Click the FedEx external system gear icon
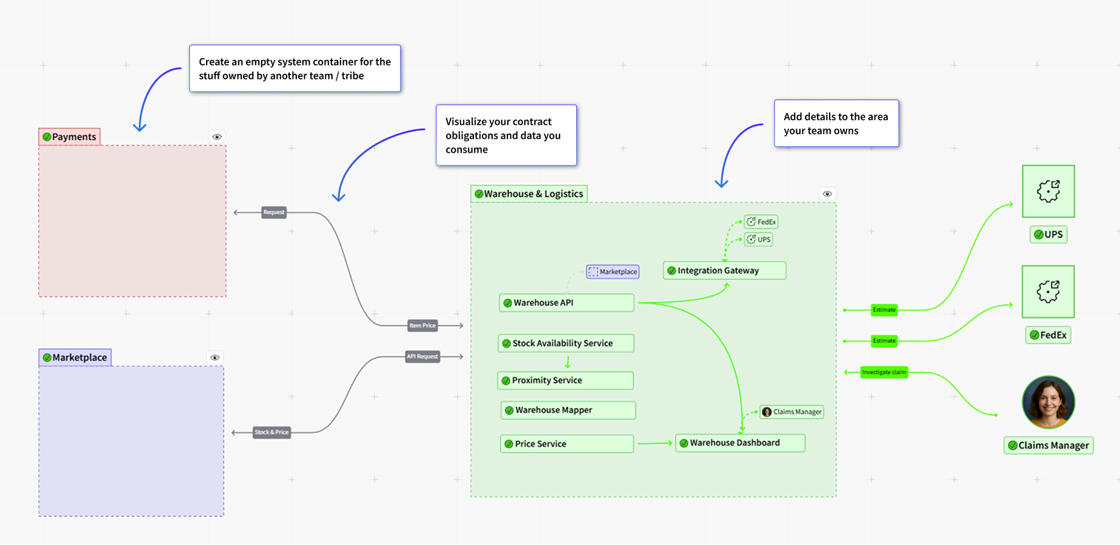This screenshot has width=1120, height=545. (x=1048, y=292)
